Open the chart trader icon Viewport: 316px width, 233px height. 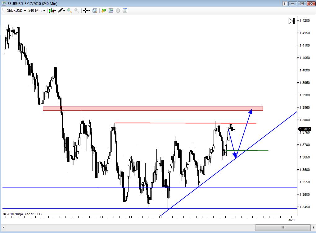[x=104, y=11]
